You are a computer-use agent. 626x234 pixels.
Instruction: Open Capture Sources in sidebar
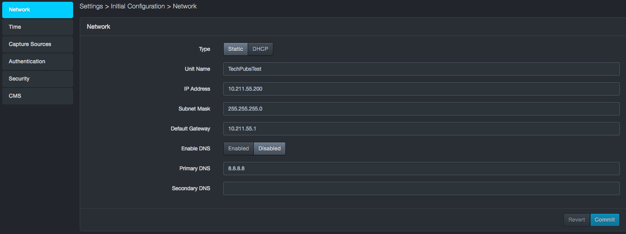tap(37, 44)
